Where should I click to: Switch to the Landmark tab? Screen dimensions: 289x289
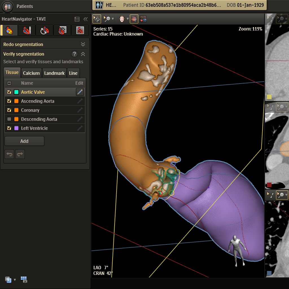pyautogui.click(x=54, y=73)
